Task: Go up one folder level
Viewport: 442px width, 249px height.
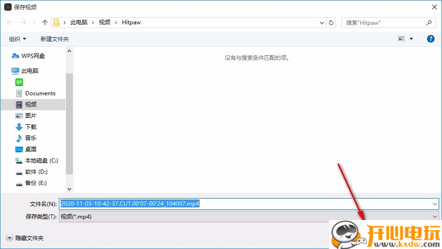Action: (x=44, y=22)
